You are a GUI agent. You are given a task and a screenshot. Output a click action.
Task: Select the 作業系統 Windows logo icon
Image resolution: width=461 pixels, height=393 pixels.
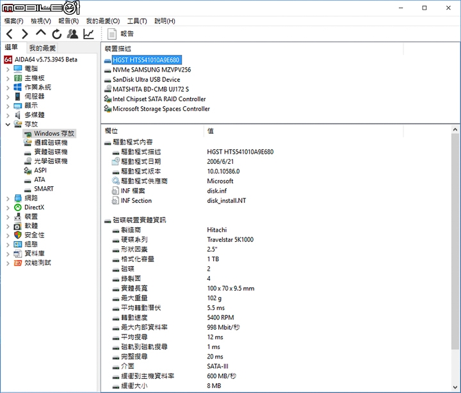pos(18,87)
